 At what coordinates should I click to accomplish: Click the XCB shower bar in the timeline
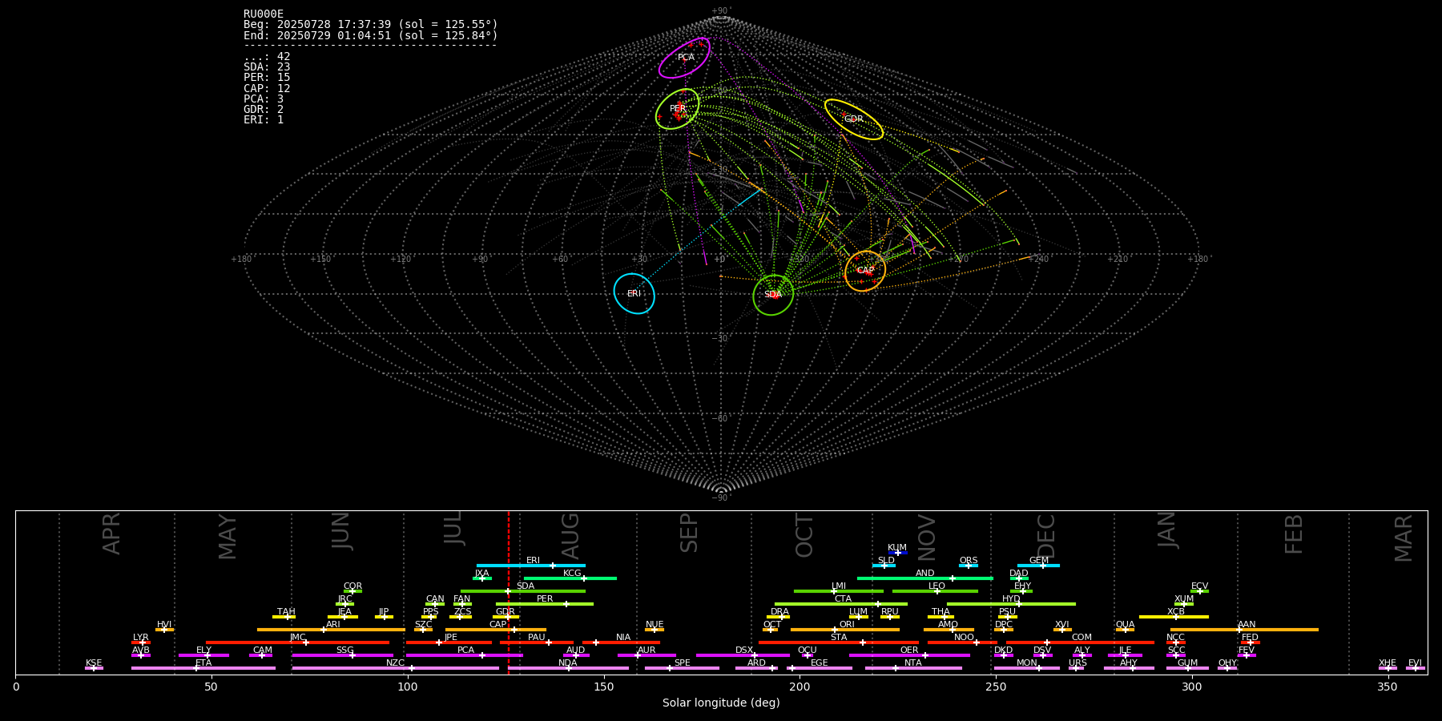click(x=1174, y=617)
